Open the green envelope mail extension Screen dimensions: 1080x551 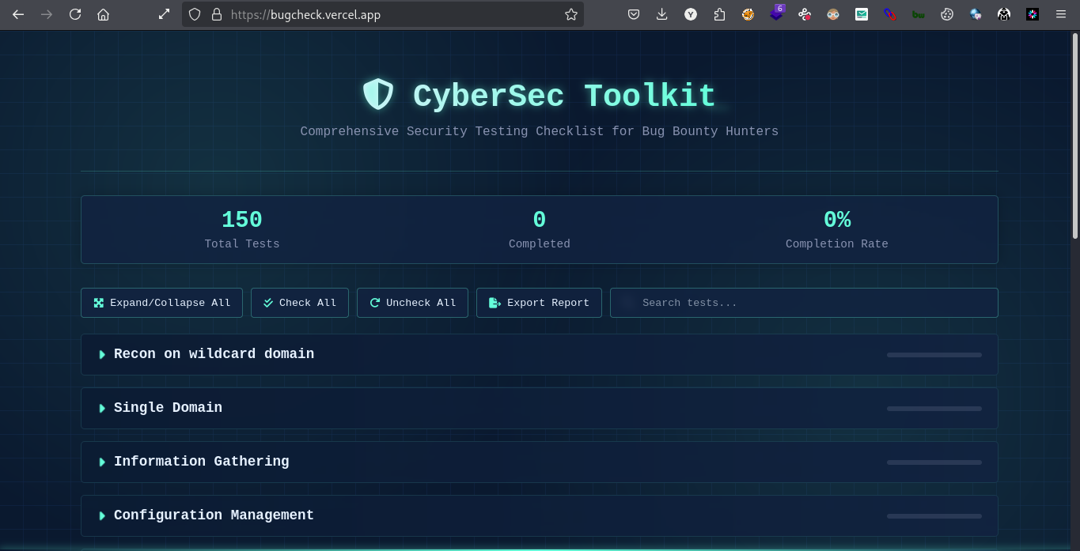pyautogui.click(x=862, y=14)
